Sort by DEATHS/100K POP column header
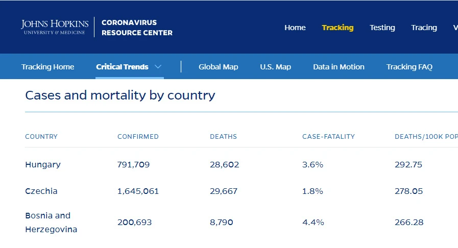The height and width of the screenshot is (248, 458). [426, 137]
